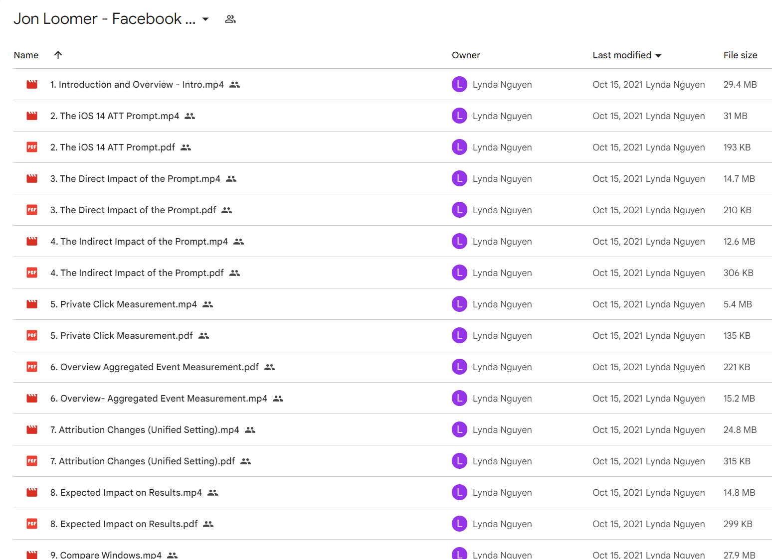Image resolution: width=772 pixels, height=559 pixels.
Task: Click shared icon beside 8. Expected Impact on Results.pdf
Action: click(x=208, y=524)
